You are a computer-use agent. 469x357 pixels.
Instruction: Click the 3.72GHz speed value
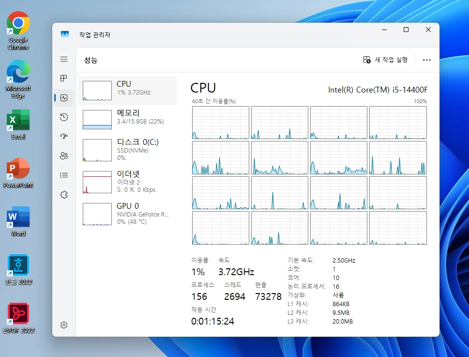tap(236, 272)
